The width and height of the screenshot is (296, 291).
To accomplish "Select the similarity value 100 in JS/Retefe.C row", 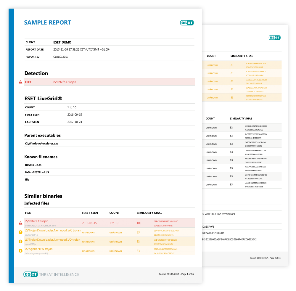I will [139, 223].
